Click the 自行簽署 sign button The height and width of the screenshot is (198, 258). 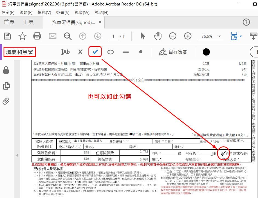click(173, 52)
